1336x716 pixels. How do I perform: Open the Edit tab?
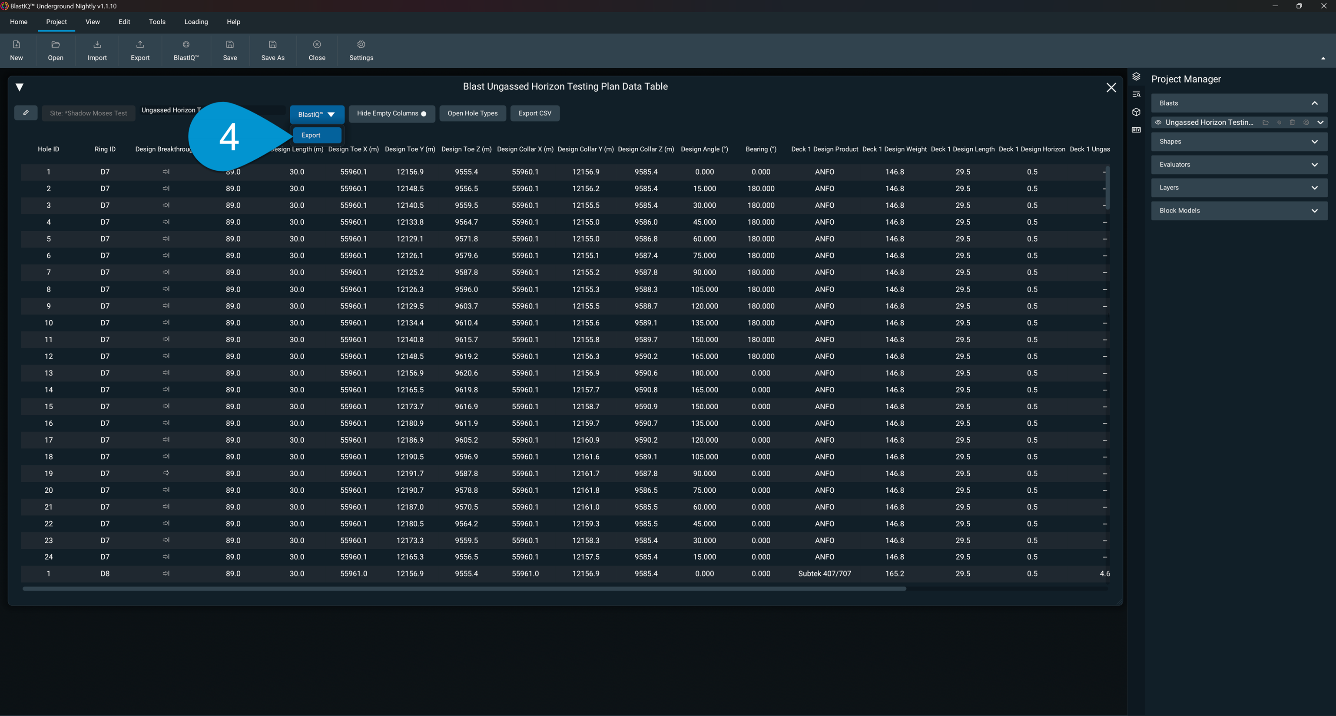[x=124, y=22]
